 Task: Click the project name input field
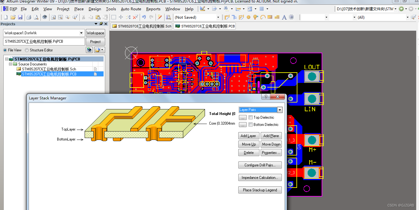[44, 41]
